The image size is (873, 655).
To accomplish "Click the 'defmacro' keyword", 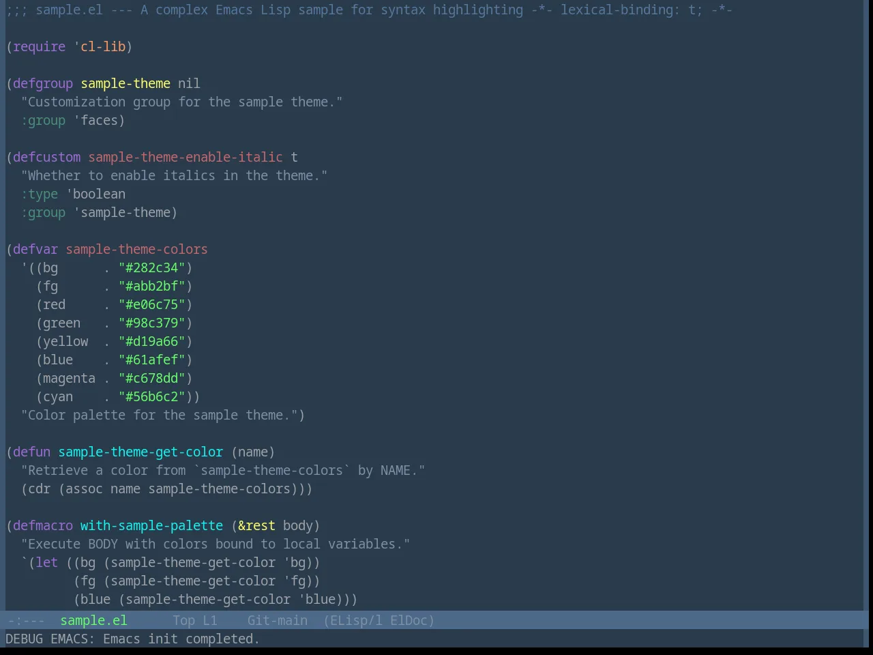I will [43, 525].
